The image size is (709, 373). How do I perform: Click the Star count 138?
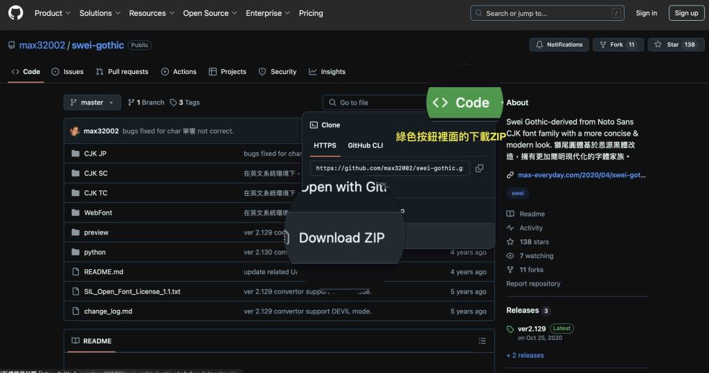(690, 44)
